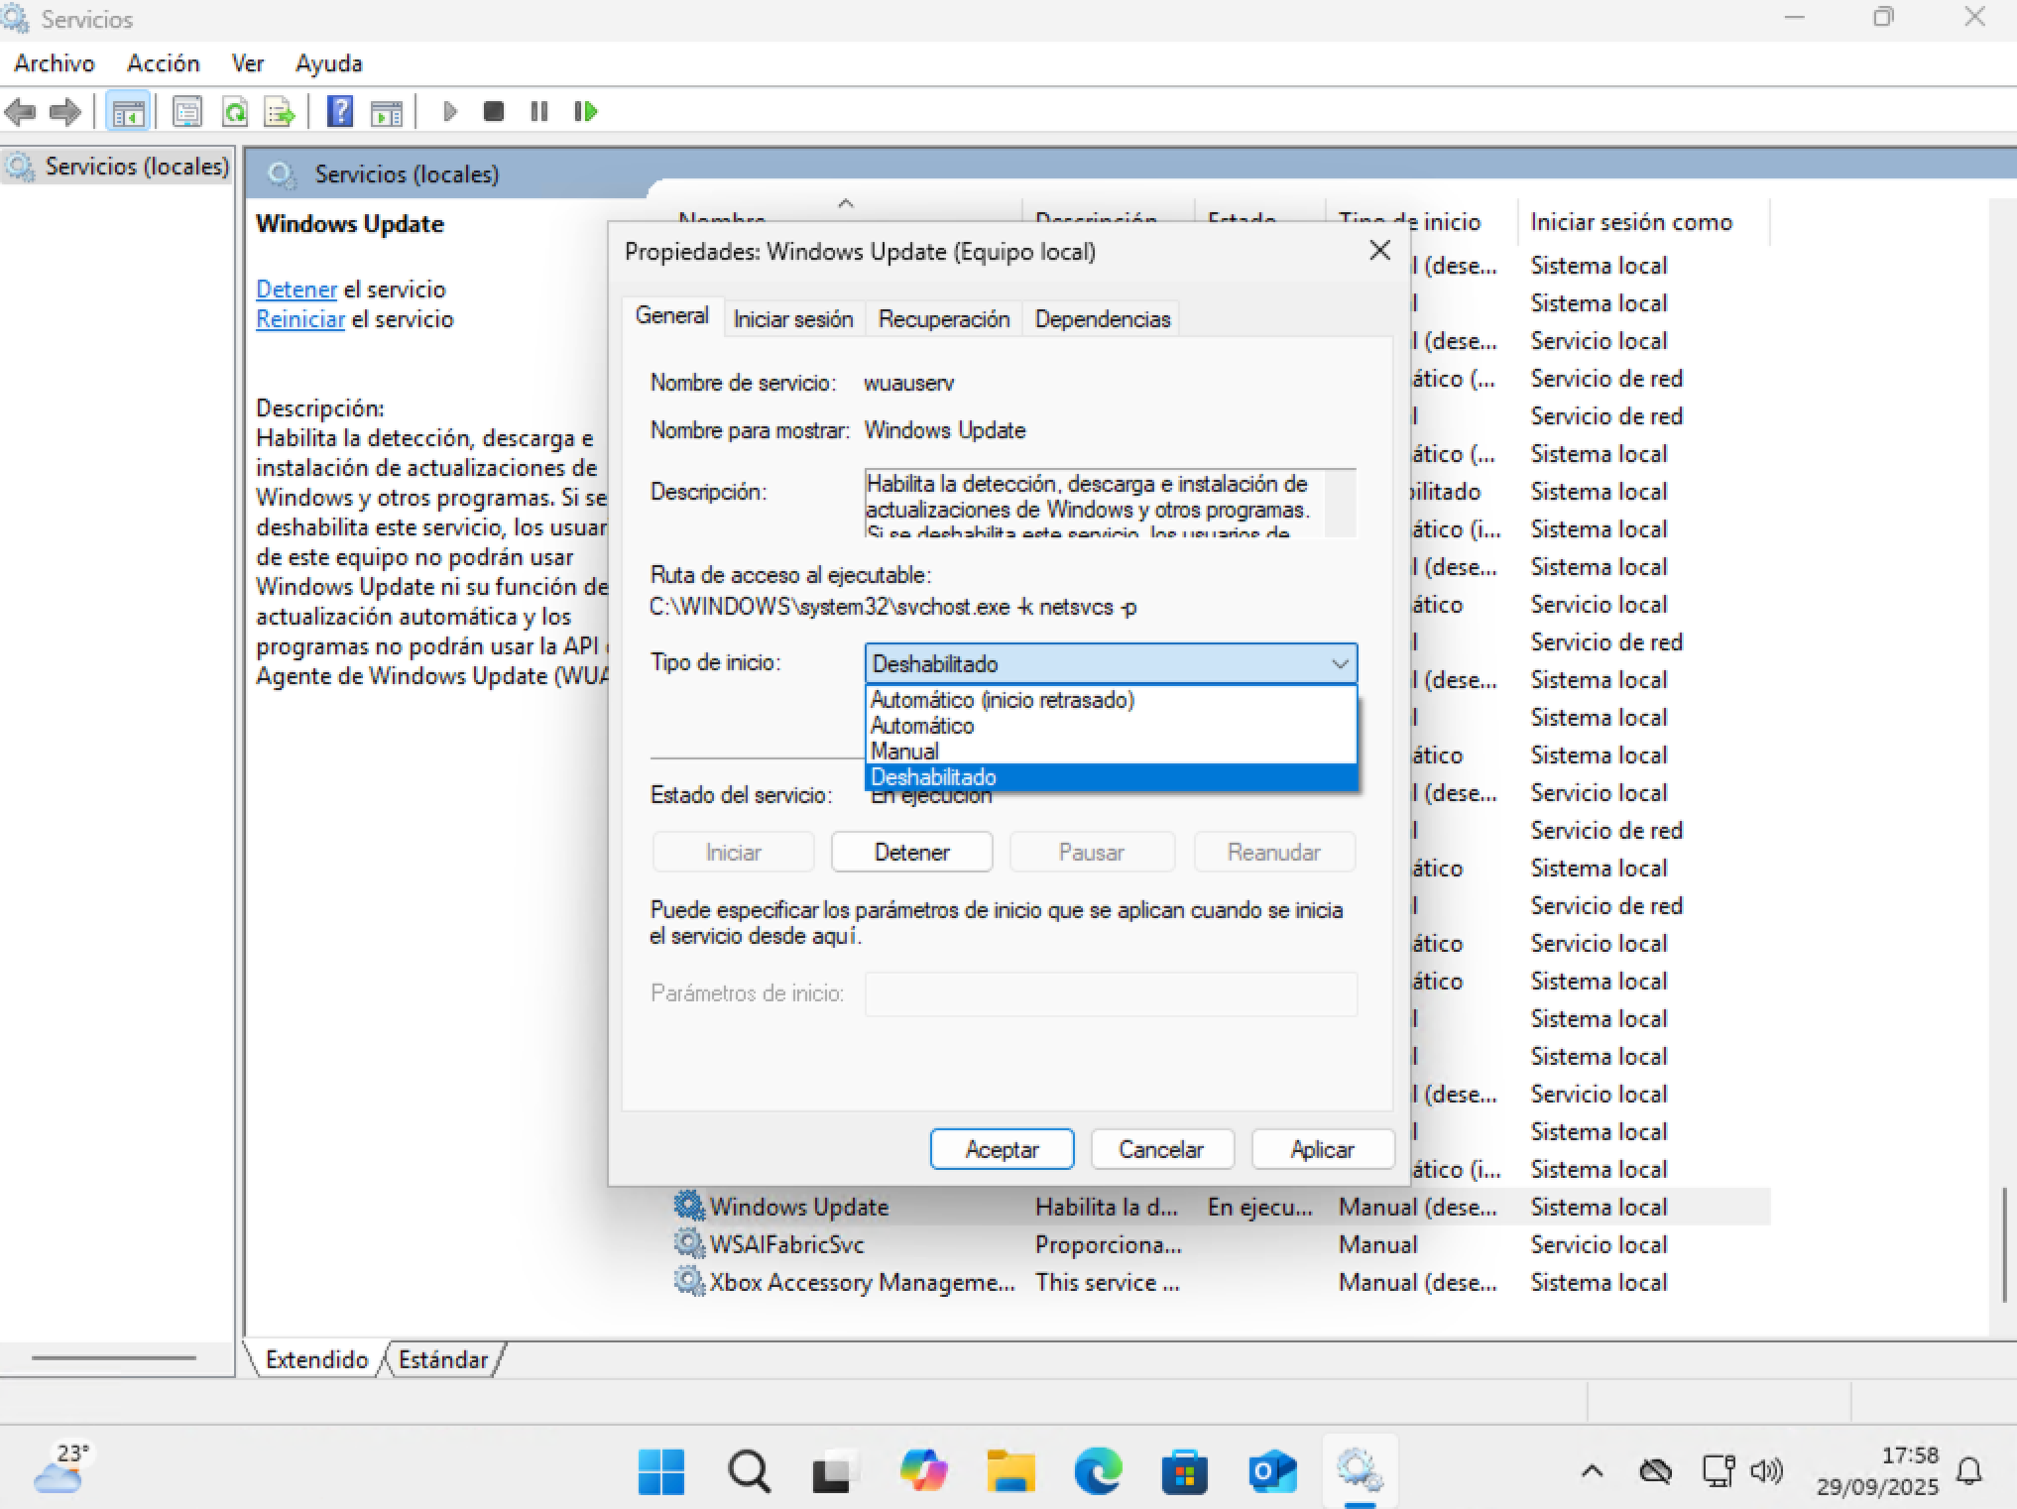Image resolution: width=2017 pixels, height=1509 pixels.
Task: Click 'wuauserv' service name text
Action: 909,383
